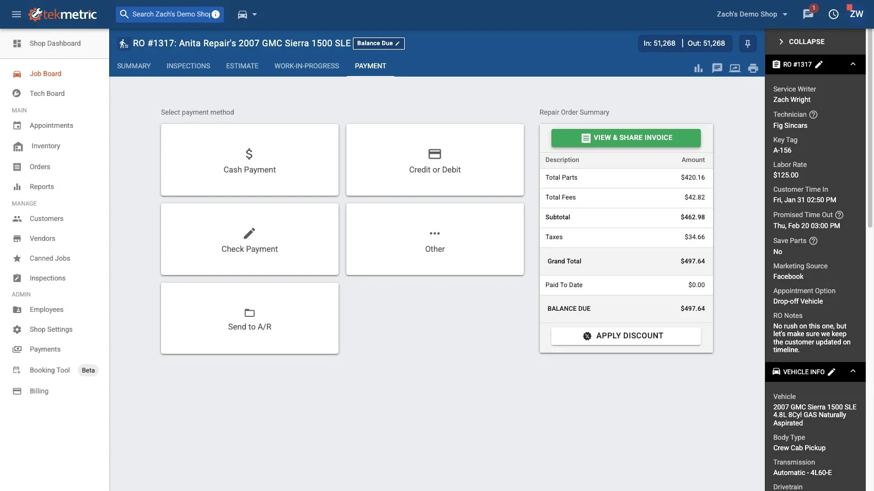The height and width of the screenshot is (491, 874).
Task: Open Payments in sidebar
Action: click(55, 349)
